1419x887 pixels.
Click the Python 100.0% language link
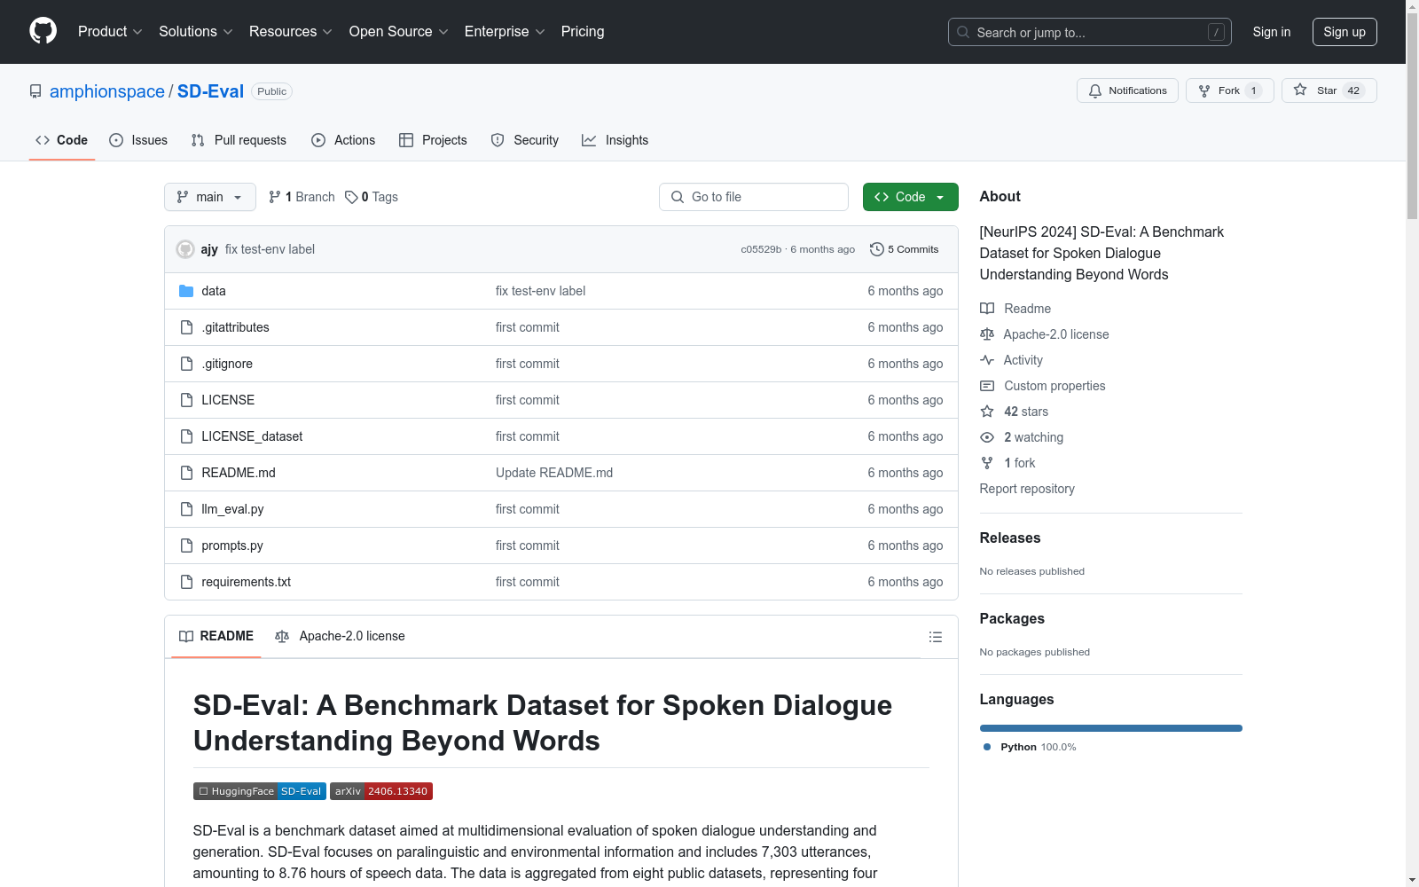pos(1031,747)
